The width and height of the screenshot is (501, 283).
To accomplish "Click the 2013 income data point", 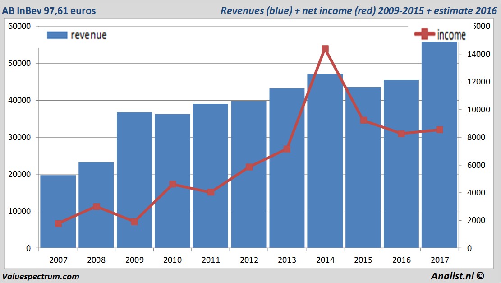I will (287, 148).
